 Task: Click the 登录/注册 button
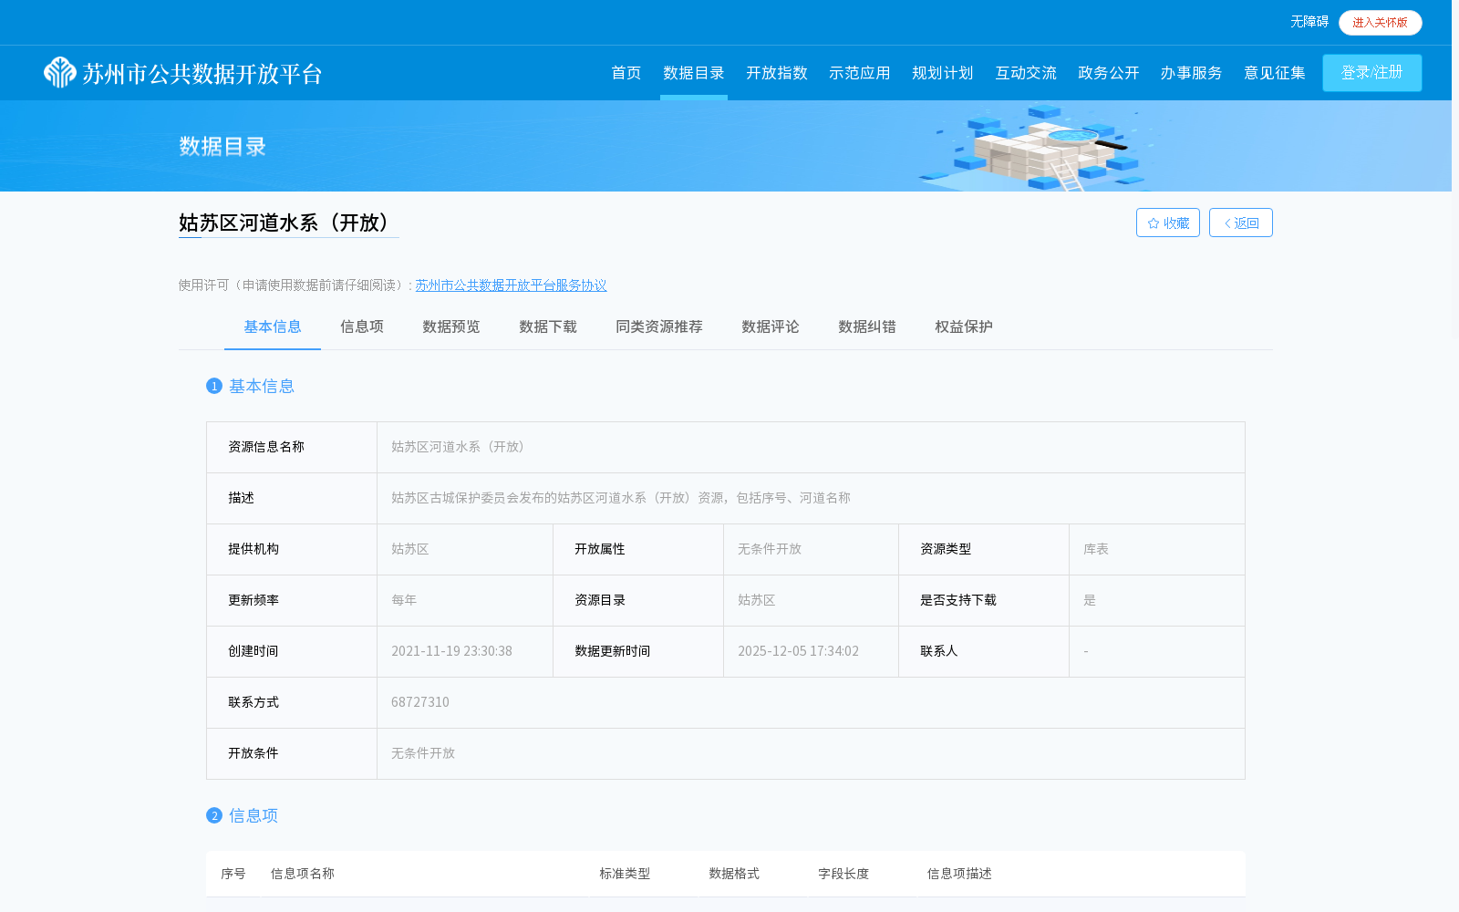(x=1371, y=73)
